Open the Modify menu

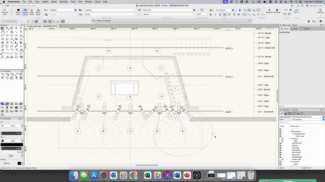tap(45, 2)
